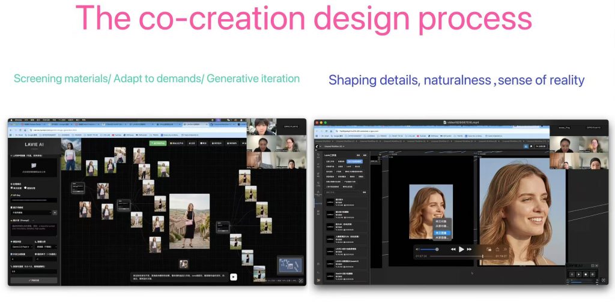Play the video with the center play button

coord(461,249)
